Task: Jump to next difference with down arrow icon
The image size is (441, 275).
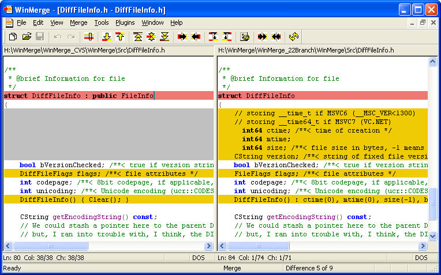Action: 106,37
